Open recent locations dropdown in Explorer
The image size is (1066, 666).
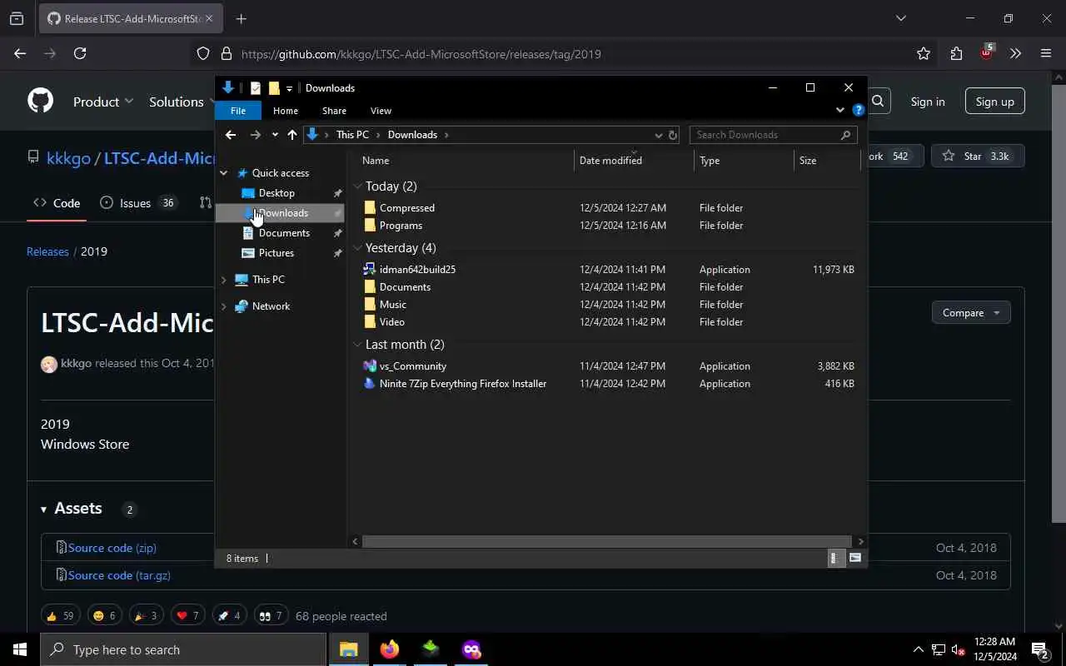275,135
